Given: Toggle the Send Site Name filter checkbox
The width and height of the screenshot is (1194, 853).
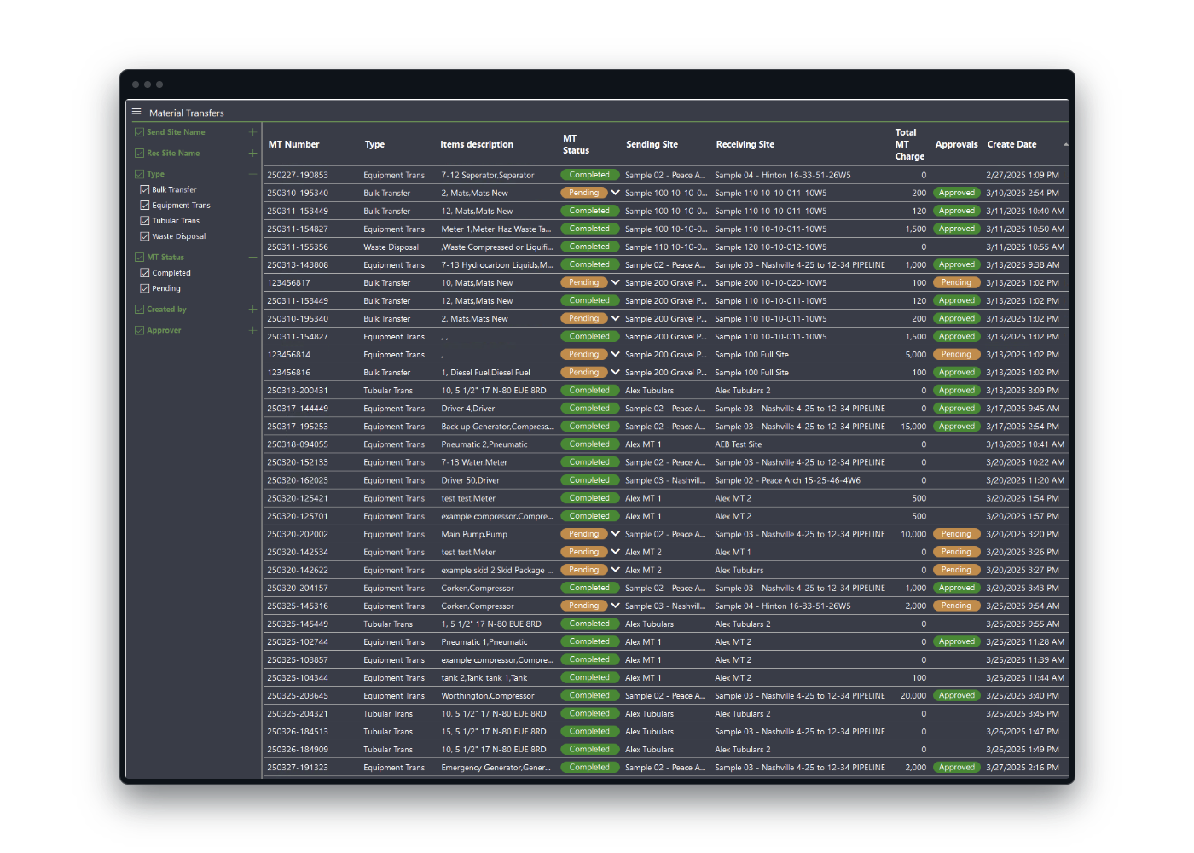Looking at the screenshot, I should coord(140,132).
